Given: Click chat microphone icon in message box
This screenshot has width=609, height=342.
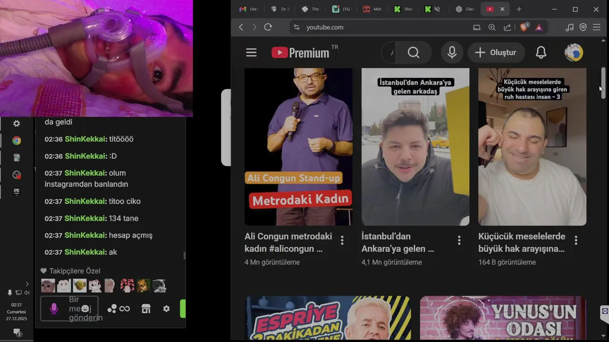Looking at the screenshot, I should (54, 309).
